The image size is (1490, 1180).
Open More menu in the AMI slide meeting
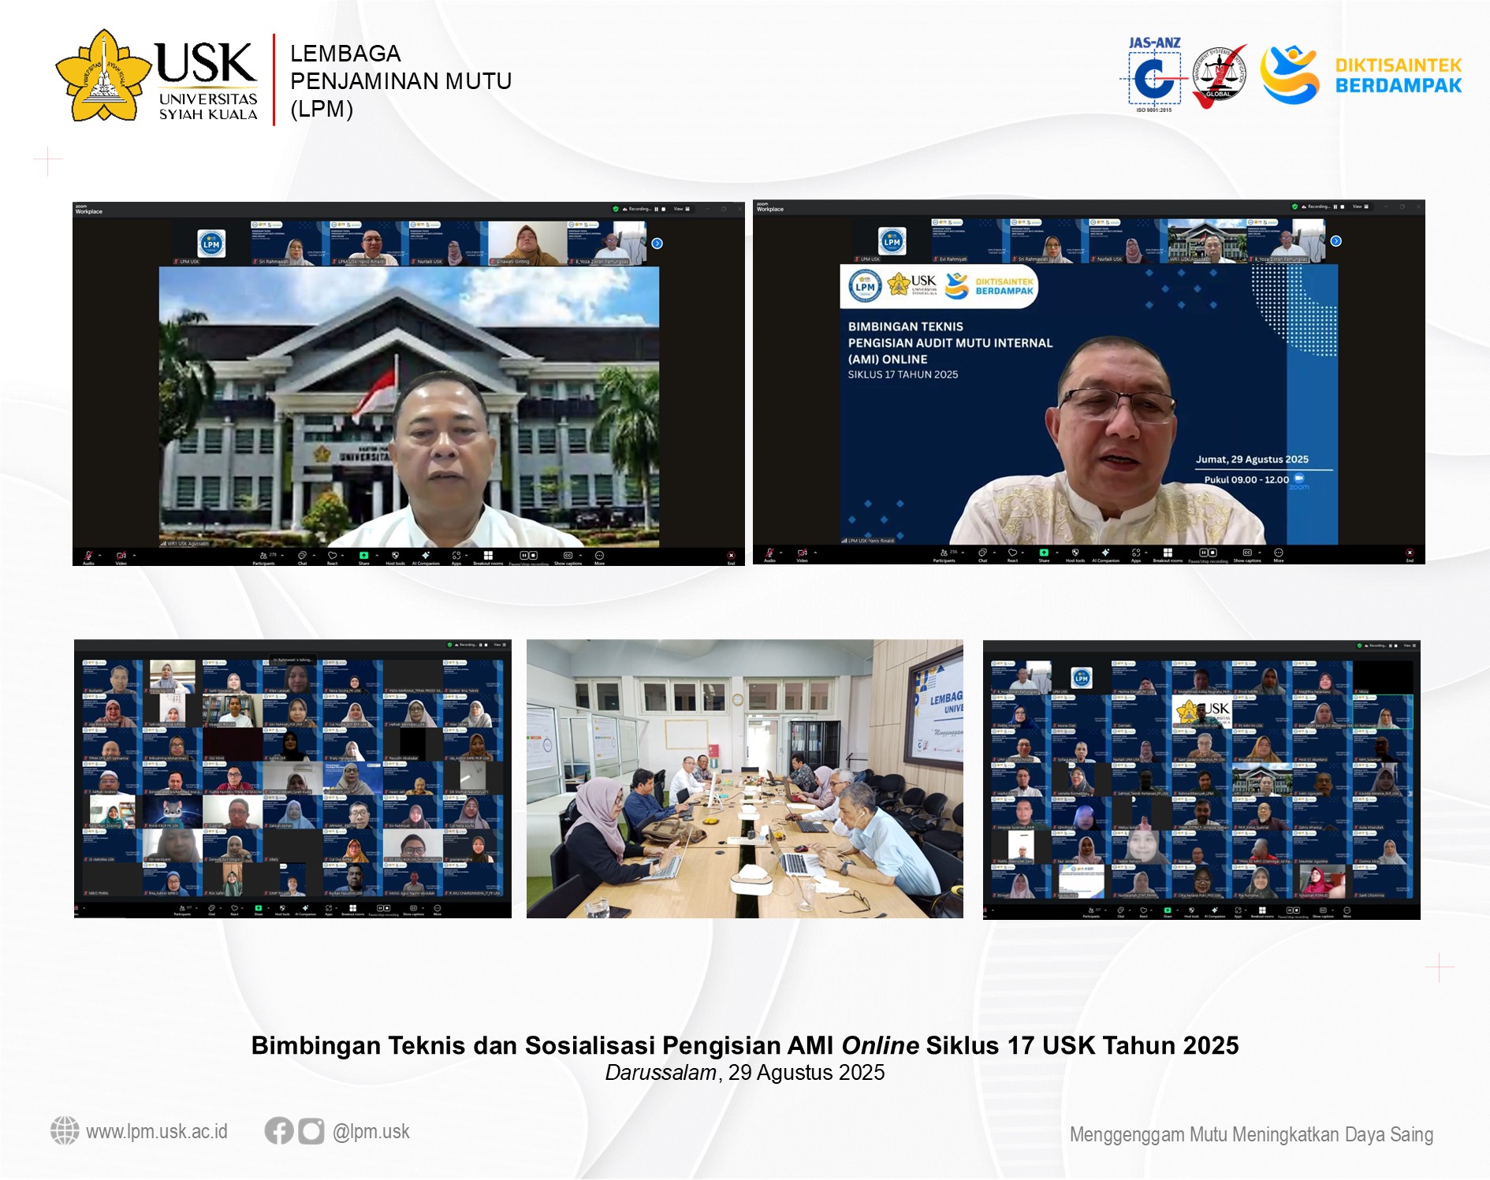[x=1279, y=553]
